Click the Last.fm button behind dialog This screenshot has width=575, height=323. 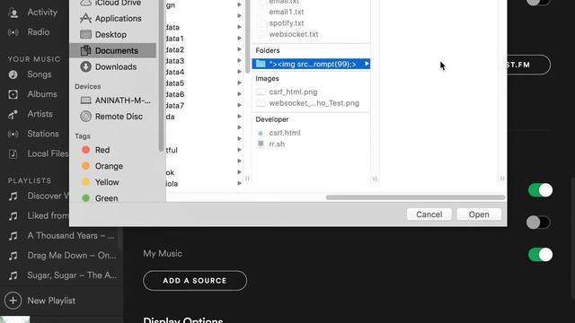click(x=528, y=65)
